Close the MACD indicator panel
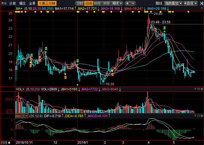 (202, 116)
